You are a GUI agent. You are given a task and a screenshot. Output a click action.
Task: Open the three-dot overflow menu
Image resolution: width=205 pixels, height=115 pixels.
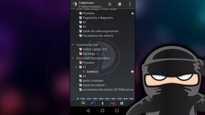point(130,4)
